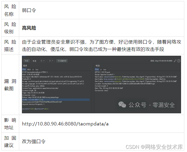Select the response panel Raw tab
The height and width of the screenshot is (152, 187).
[97, 69]
